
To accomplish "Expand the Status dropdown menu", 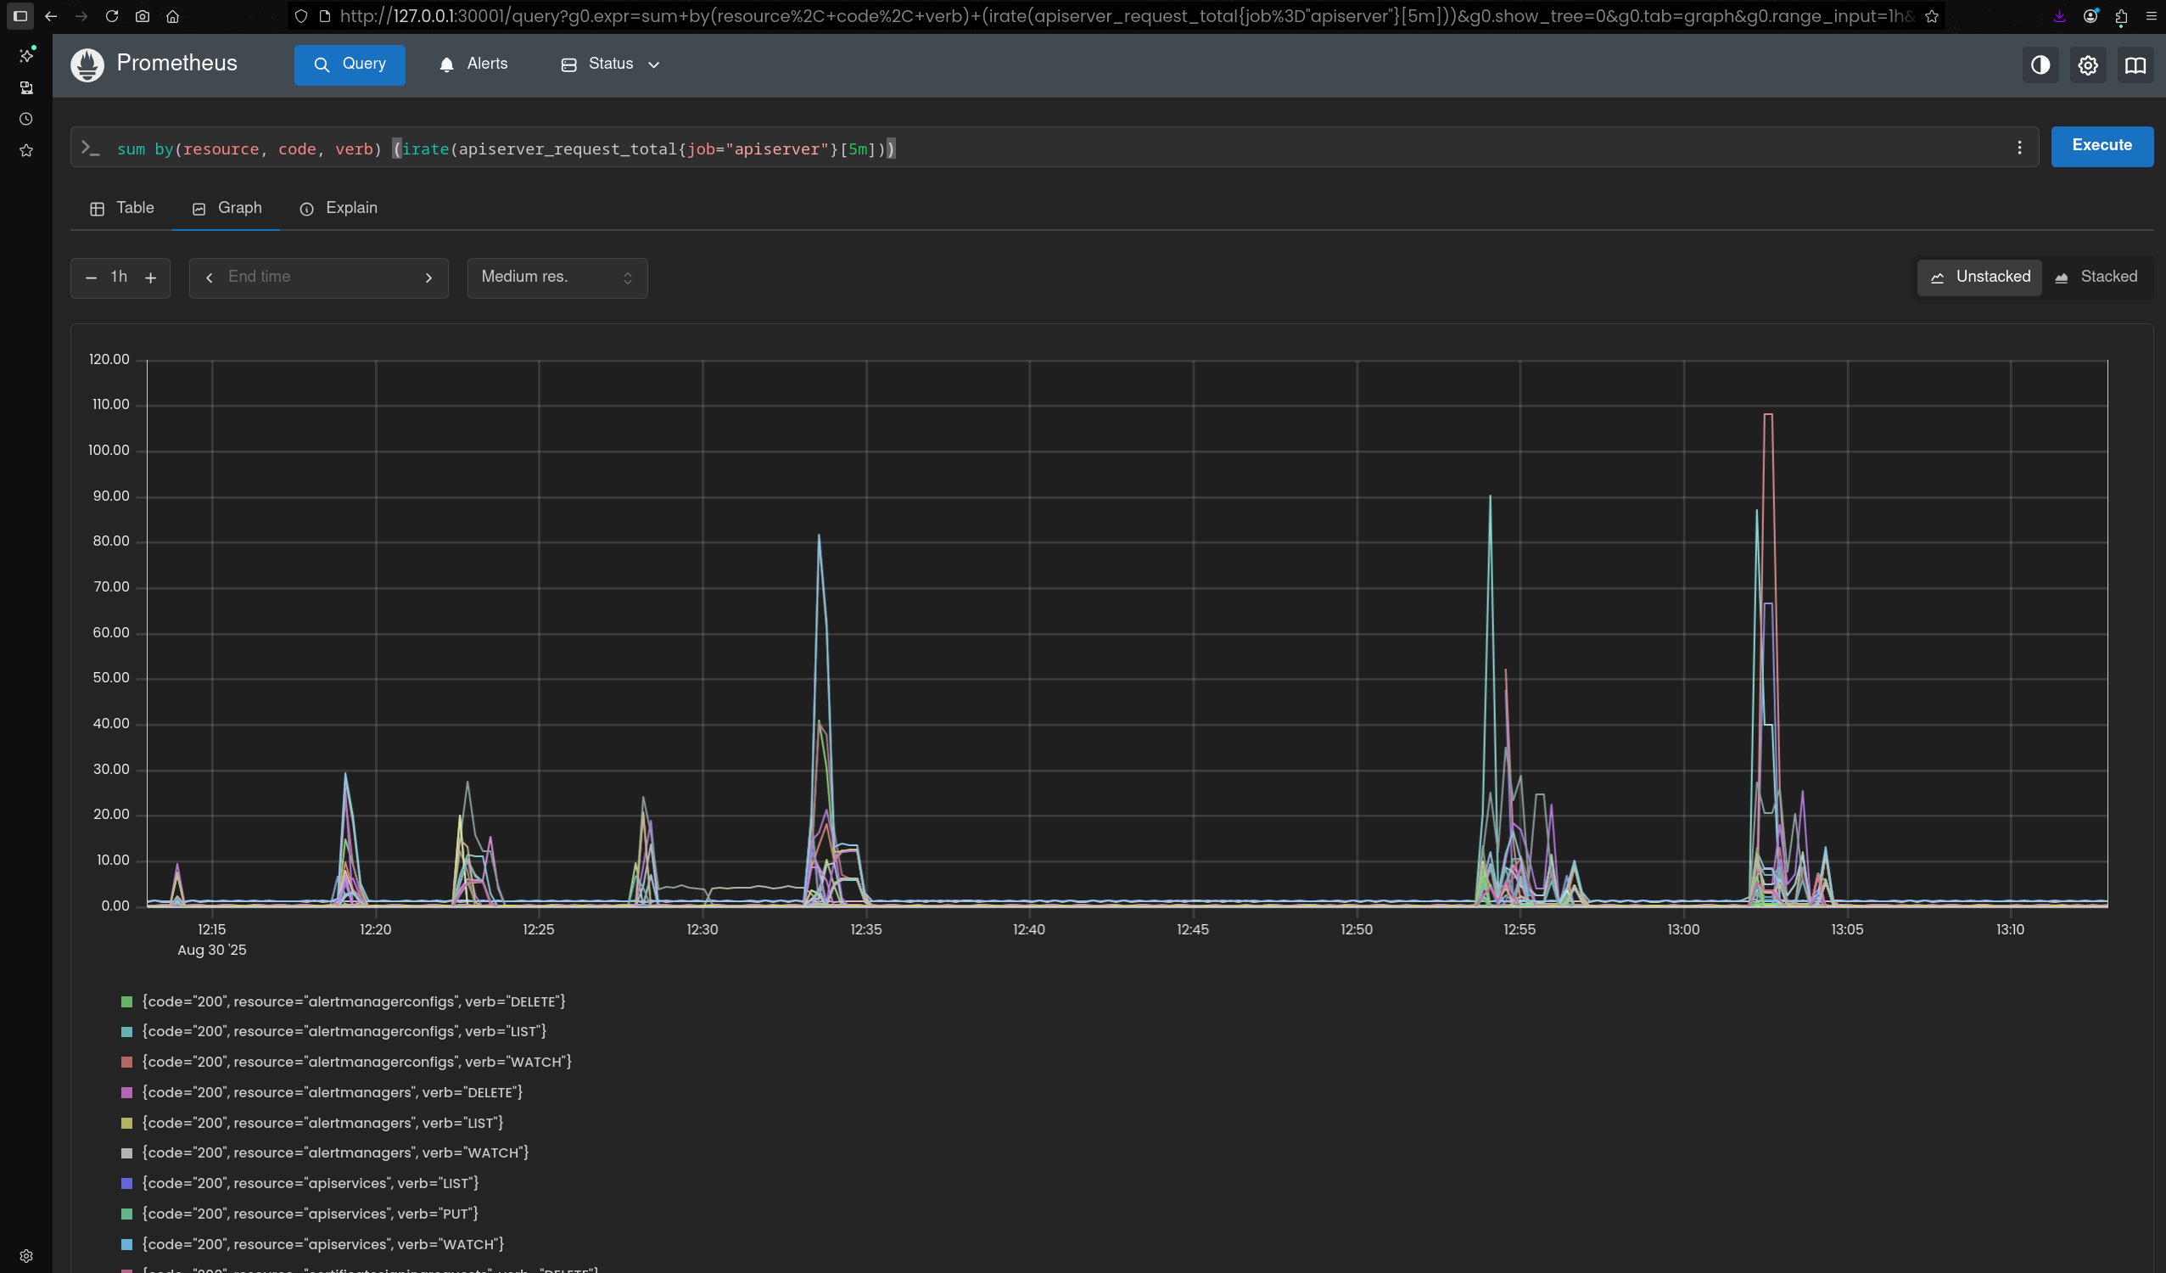I will point(610,64).
